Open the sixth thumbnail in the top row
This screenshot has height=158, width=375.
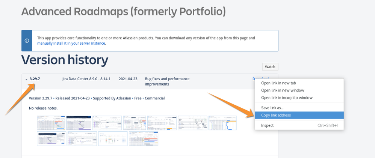(x=192, y=123)
